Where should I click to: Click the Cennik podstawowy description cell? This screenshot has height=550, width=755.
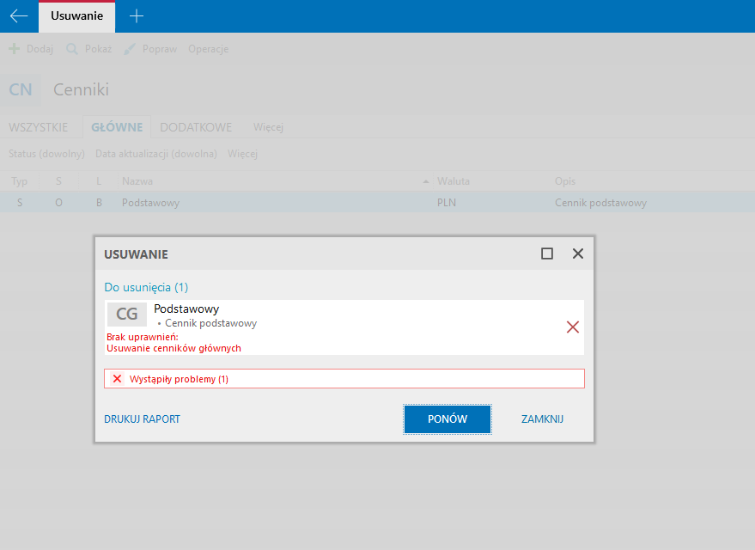pos(600,203)
